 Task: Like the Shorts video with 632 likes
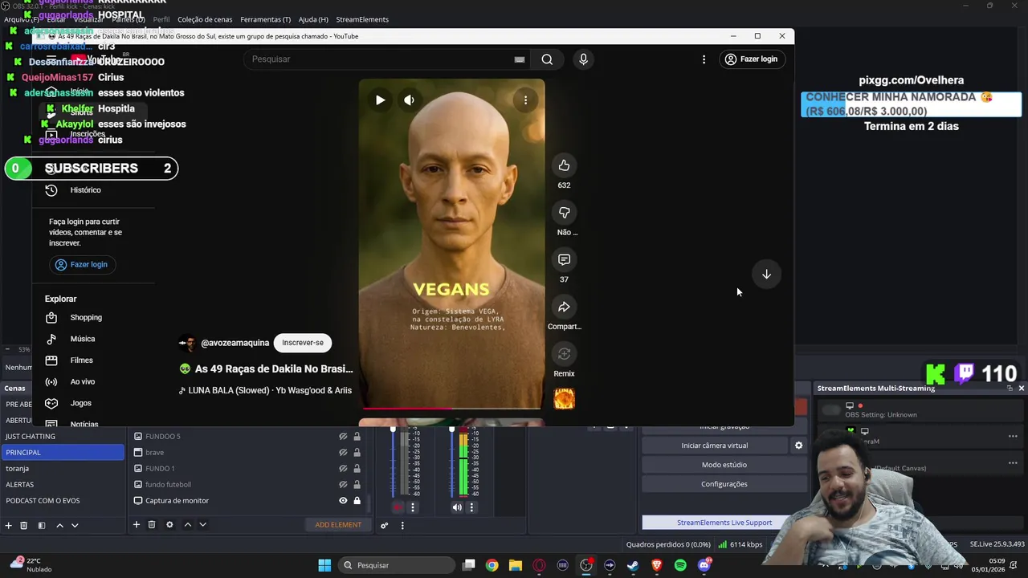pos(564,165)
